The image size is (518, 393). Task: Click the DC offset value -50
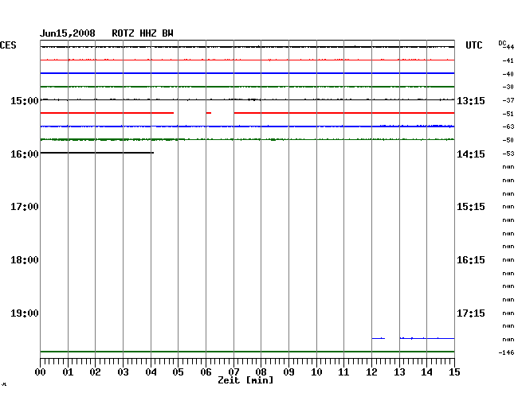click(508, 140)
